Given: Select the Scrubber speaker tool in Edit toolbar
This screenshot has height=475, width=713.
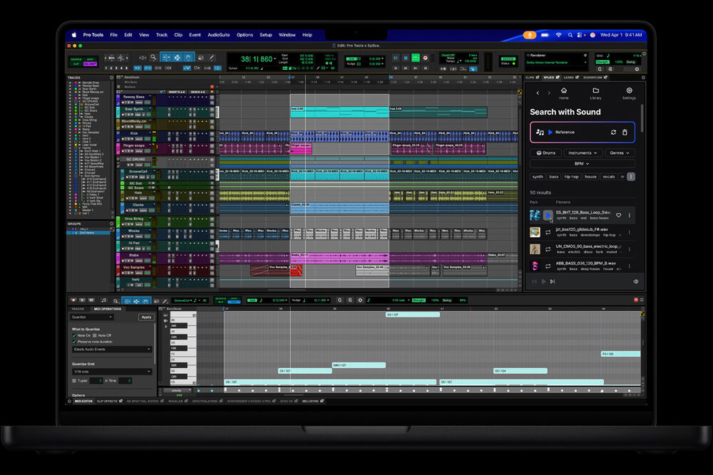Looking at the screenshot, I should pyautogui.click(x=200, y=58).
